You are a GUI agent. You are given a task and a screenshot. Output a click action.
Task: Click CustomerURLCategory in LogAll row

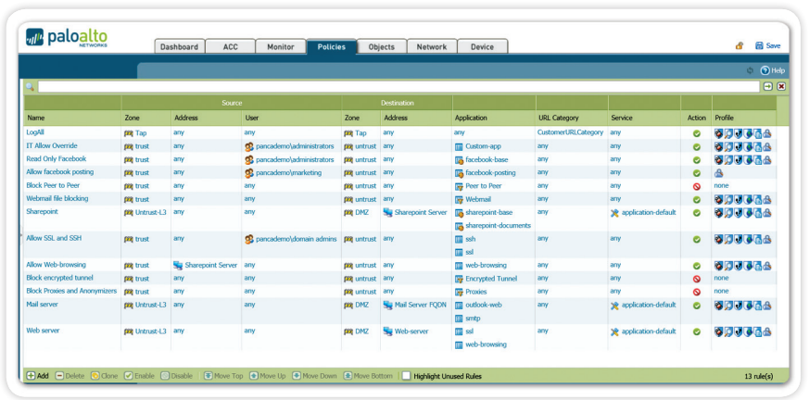570,132
